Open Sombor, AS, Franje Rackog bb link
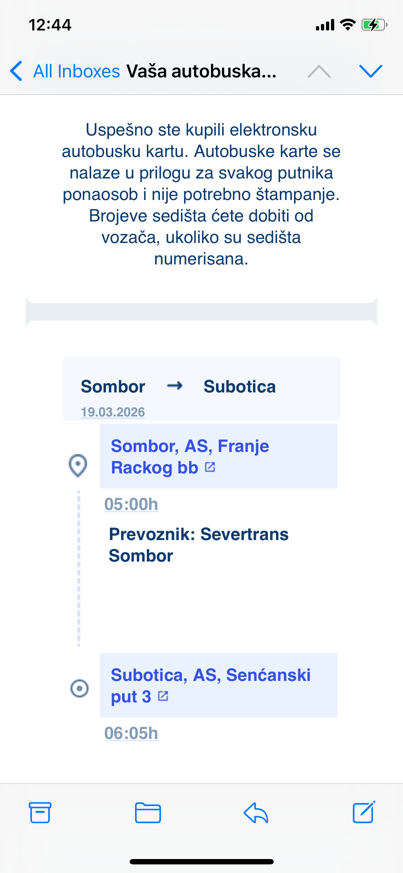Screen dimensions: 403x873 (190, 456)
